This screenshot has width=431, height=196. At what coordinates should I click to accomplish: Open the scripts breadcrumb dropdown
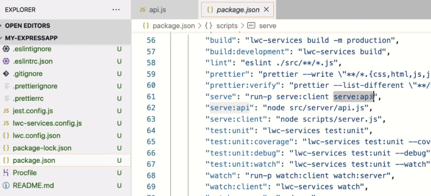tap(226, 26)
